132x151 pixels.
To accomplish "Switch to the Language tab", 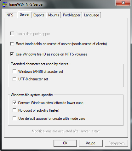I will [x=91, y=15].
